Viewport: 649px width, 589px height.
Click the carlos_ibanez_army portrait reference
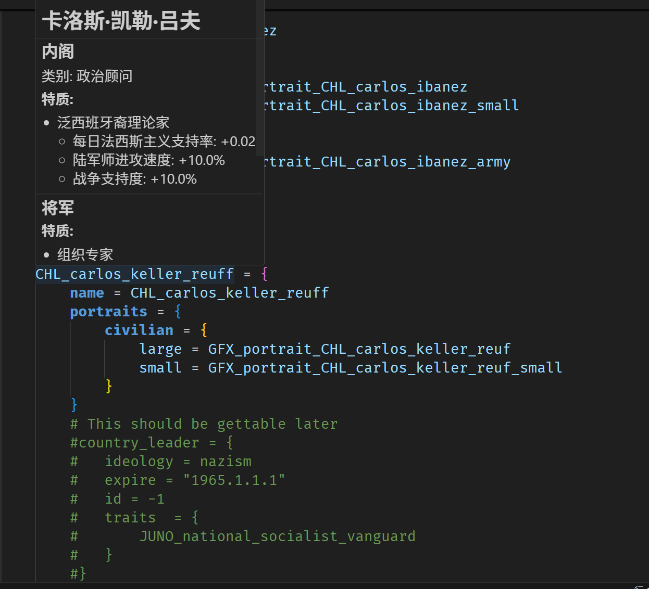pyautogui.click(x=388, y=162)
